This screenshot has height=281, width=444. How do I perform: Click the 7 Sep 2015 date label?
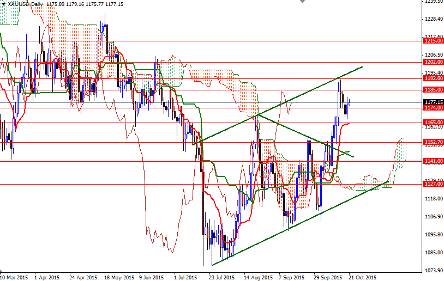292,278
